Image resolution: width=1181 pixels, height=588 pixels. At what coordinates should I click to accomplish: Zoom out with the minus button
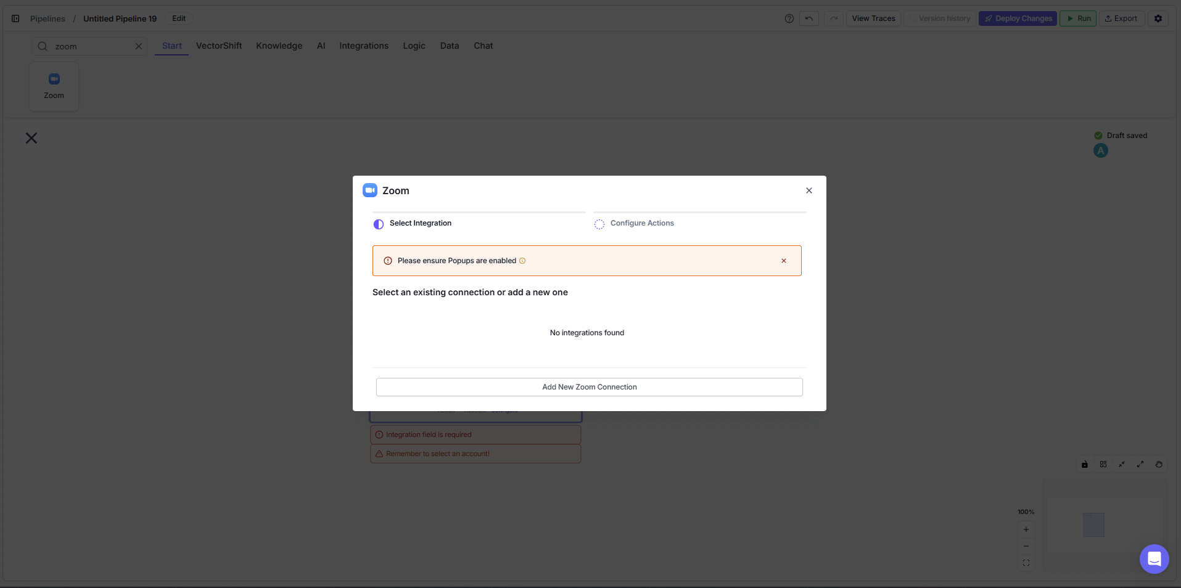pyautogui.click(x=1026, y=546)
